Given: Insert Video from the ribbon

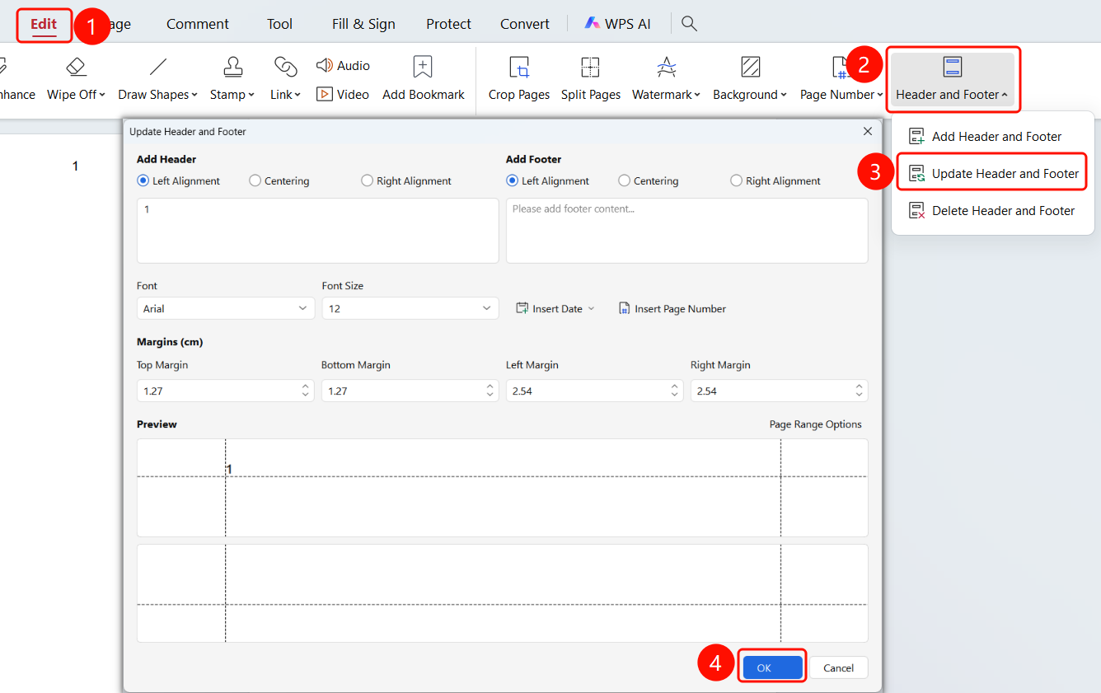Looking at the screenshot, I should tap(343, 95).
